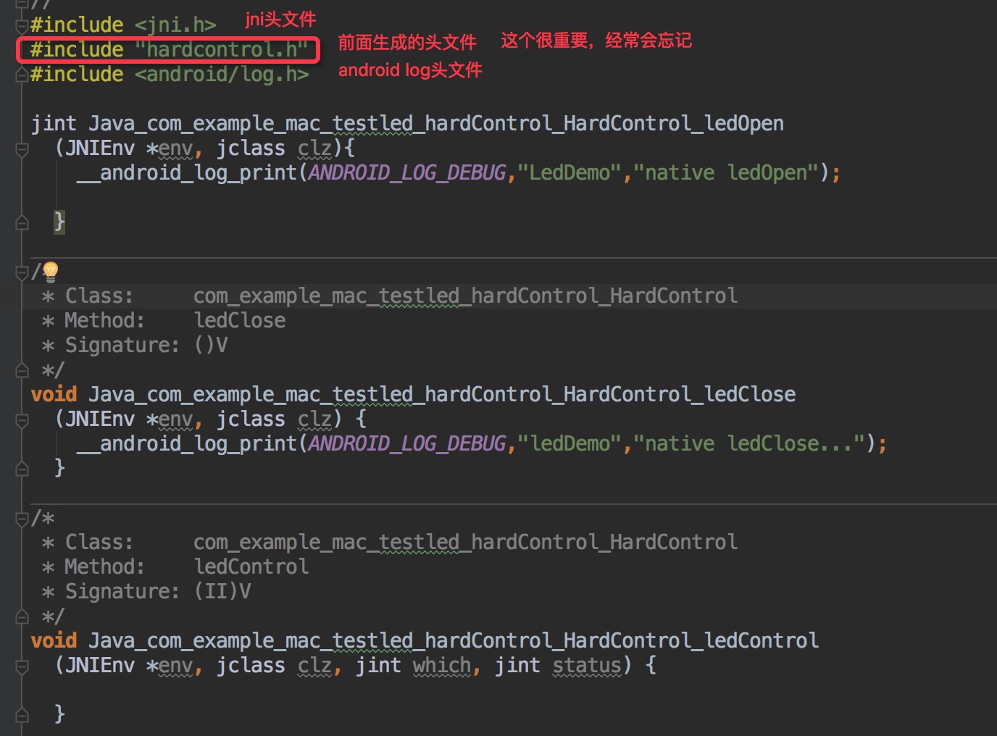Collapse the include block at #include <jni.h>
Viewport: 997px width, 736px height.
pos(22,25)
